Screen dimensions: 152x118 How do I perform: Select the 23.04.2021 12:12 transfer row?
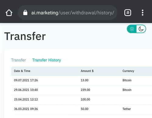pos(81,100)
